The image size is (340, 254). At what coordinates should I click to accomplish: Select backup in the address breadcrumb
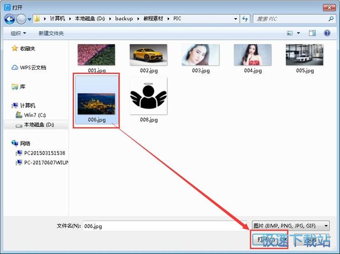coord(124,19)
